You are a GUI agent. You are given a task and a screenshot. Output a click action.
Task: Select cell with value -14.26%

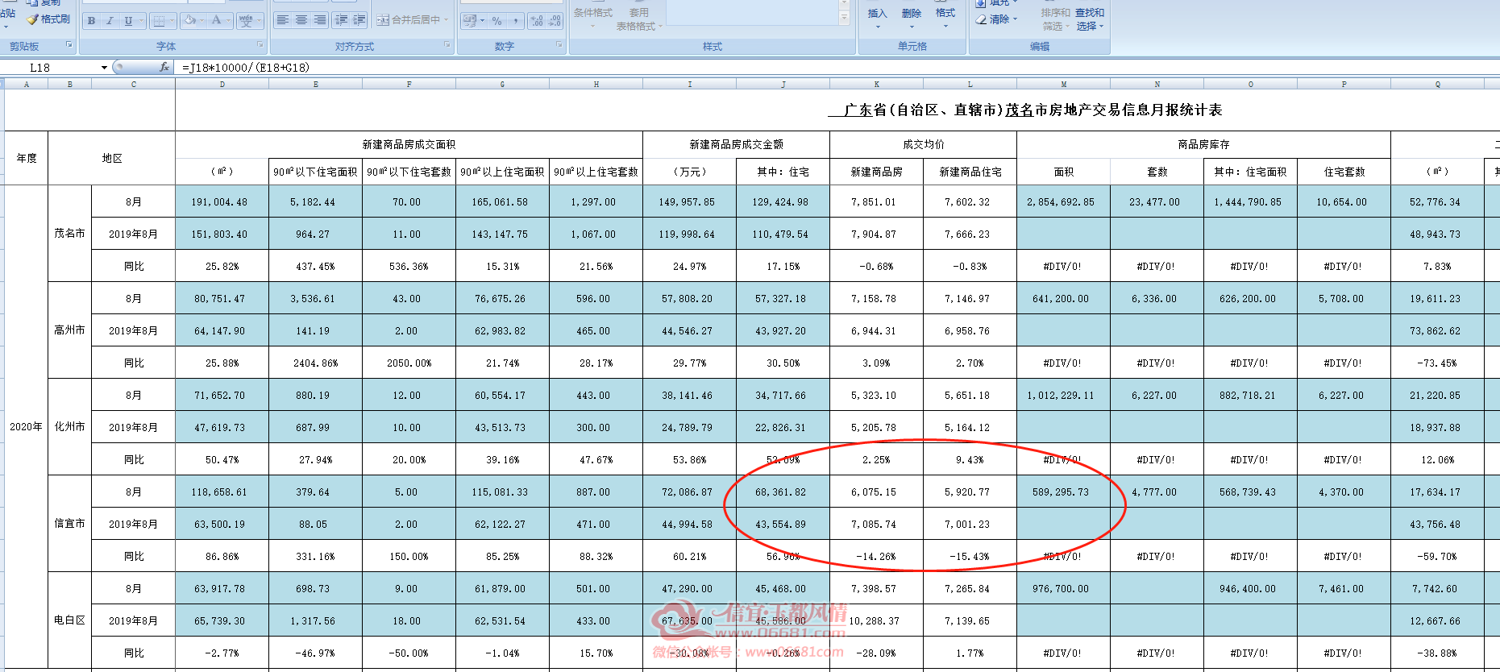(877, 556)
